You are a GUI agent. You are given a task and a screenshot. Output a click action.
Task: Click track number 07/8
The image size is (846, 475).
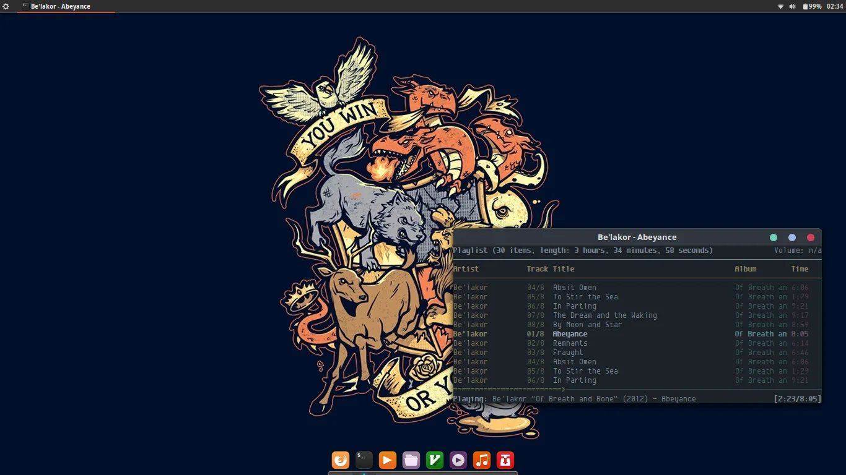[x=536, y=315]
